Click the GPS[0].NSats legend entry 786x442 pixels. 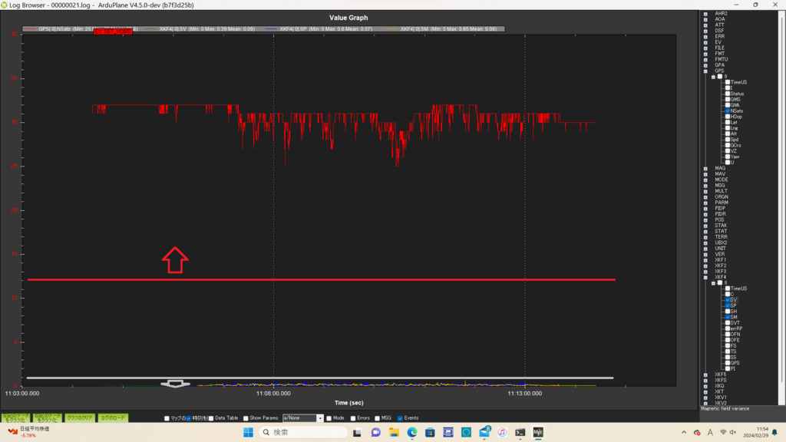tap(80, 29)
